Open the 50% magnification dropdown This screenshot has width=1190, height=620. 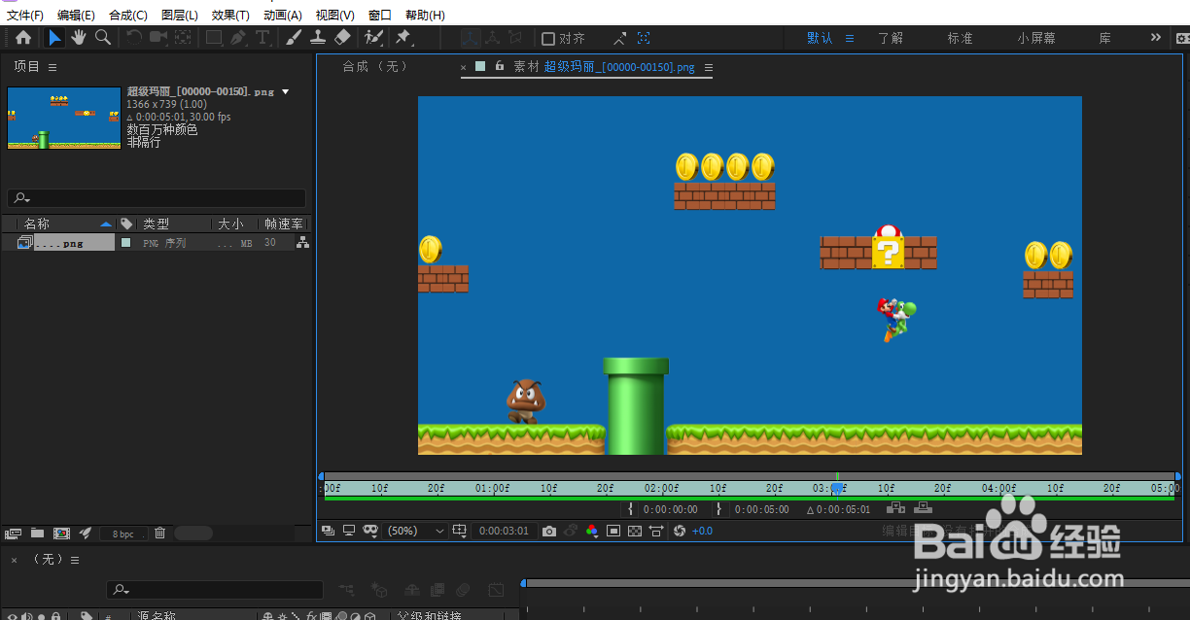[415, 531]
